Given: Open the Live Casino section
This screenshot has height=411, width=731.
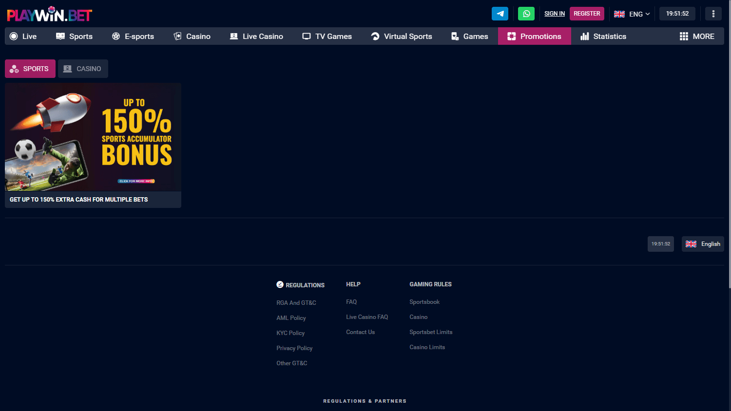Looking at the screenshot, I should (x=256, y=36).
